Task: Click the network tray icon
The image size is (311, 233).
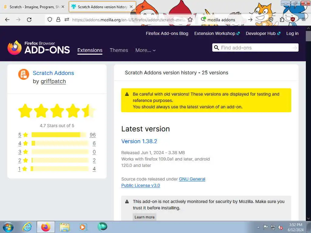Action: click(273, 227)
